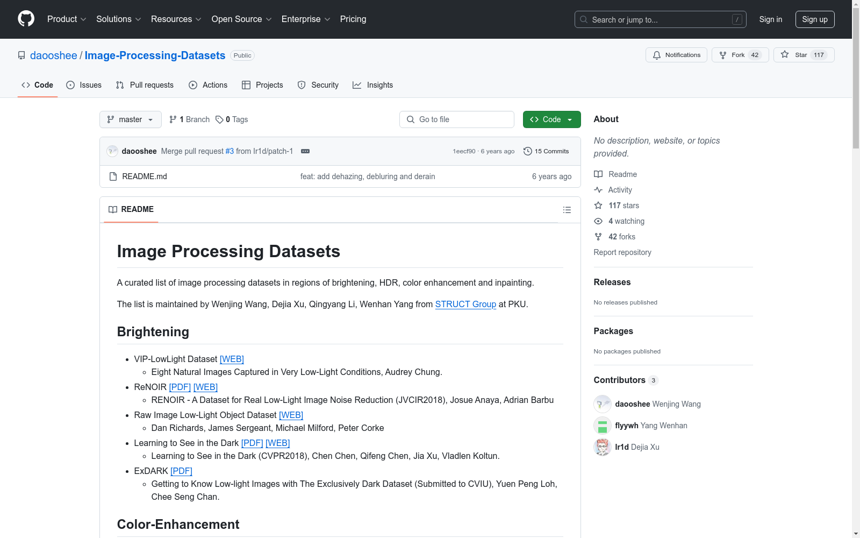Click the Search or jump to field
860x538 pixels.
(x=661, y=19)
